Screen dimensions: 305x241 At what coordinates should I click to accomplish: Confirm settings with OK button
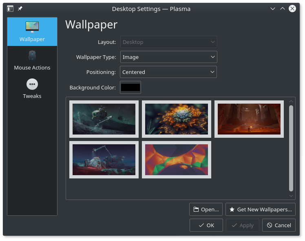pyautogui.click(x=206, y=225)
